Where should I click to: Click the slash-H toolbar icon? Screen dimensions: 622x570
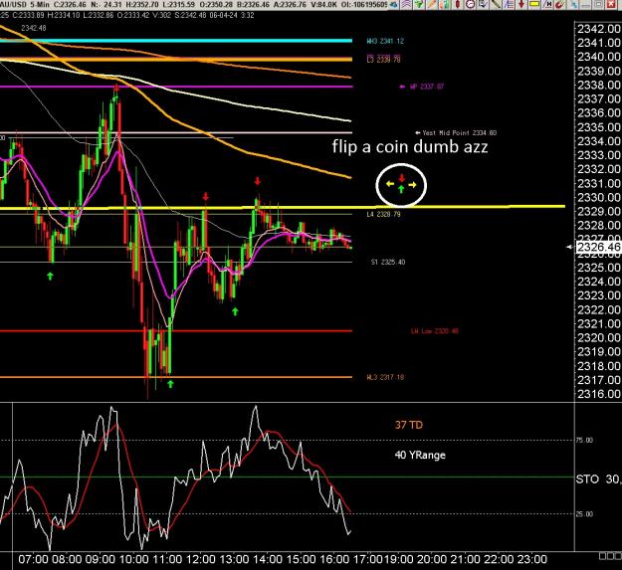(547, 4)
